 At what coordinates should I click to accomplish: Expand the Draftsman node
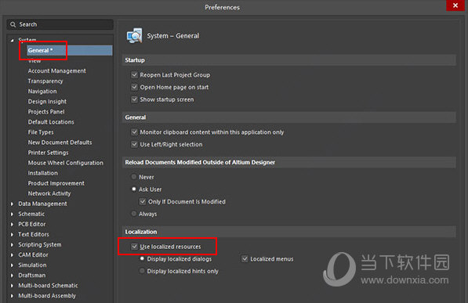12,276
